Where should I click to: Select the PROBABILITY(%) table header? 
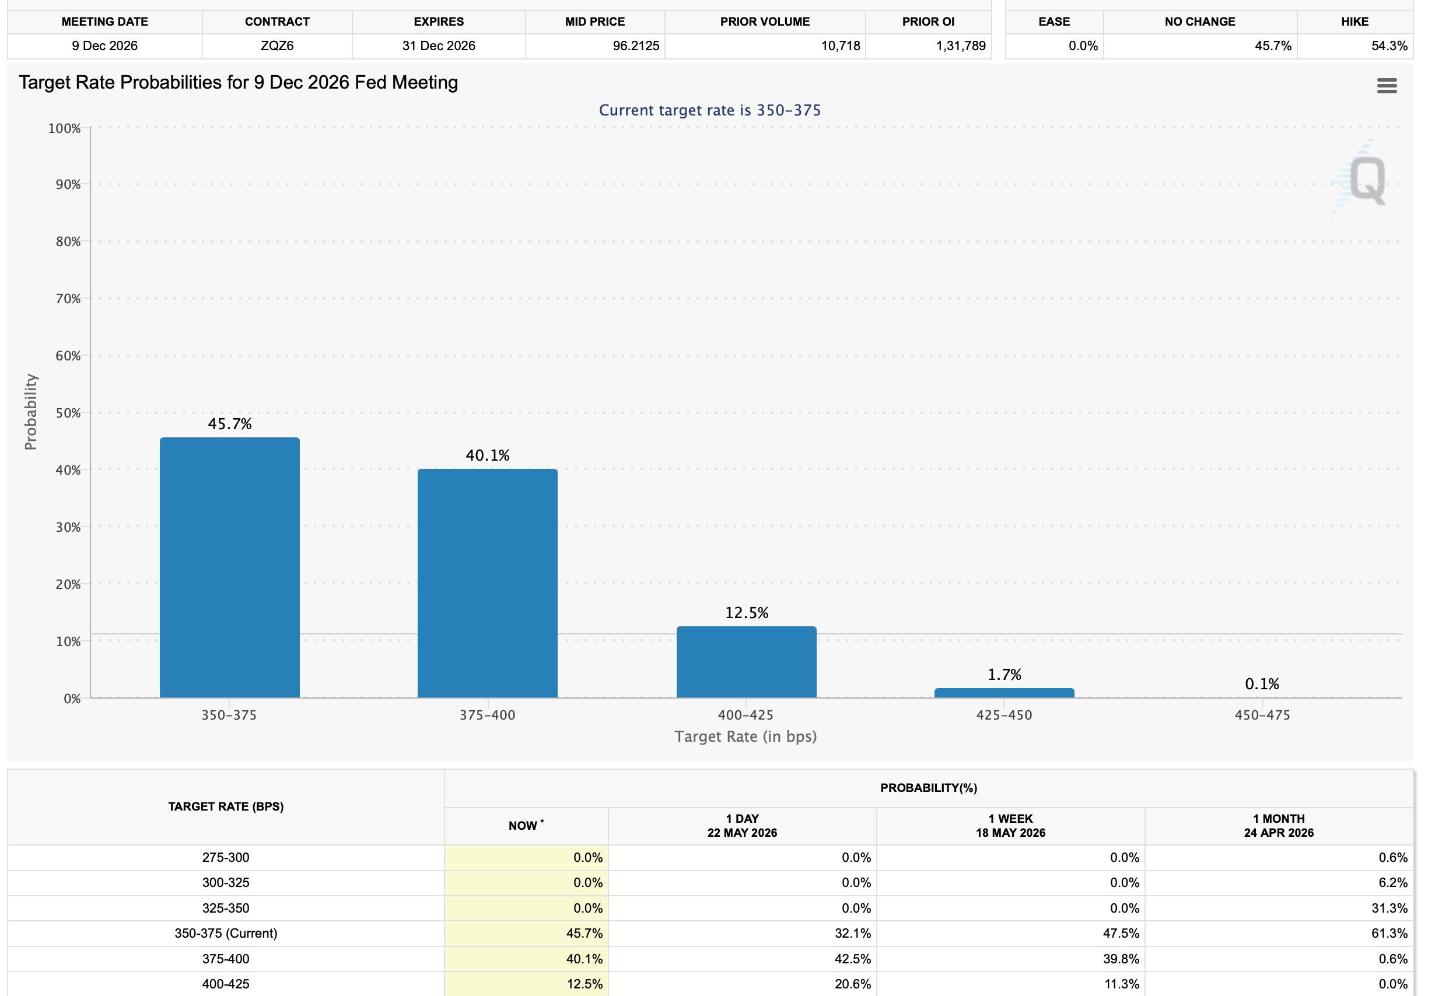928,788
